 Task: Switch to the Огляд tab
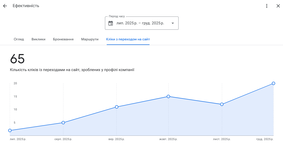[x=19, y=39]
